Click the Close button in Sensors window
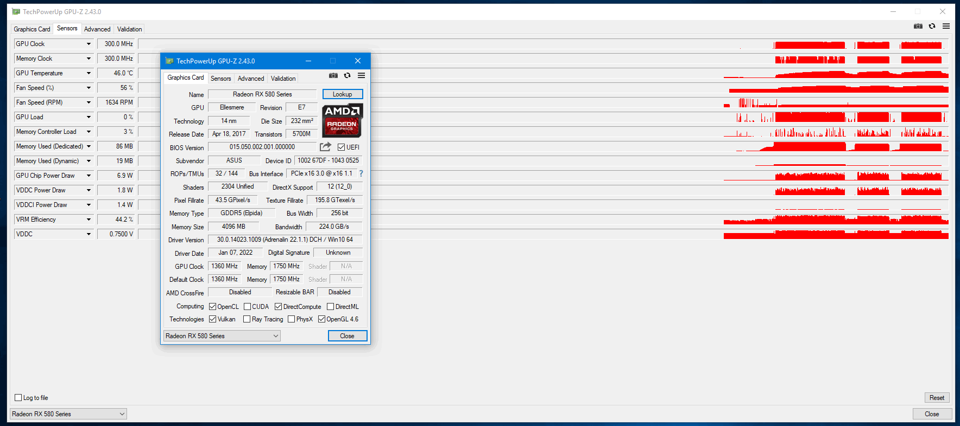This screenshot has height=426, width=960. pyautogui.click(x=932, y=414)
